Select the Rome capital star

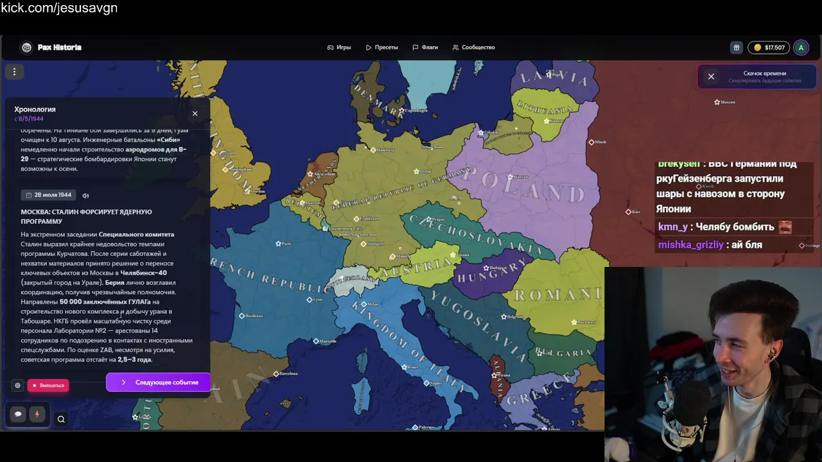click(404, 367)
